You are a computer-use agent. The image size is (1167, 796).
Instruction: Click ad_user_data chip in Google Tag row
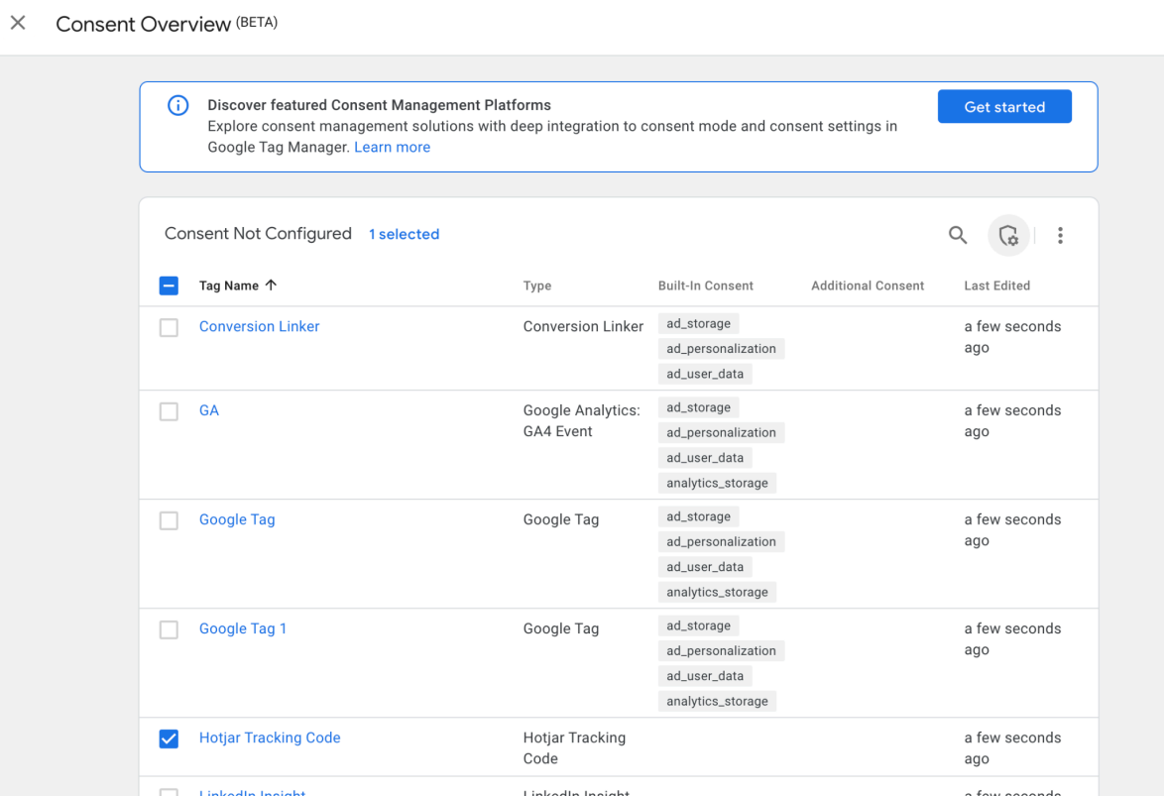(x=705, y=567)
